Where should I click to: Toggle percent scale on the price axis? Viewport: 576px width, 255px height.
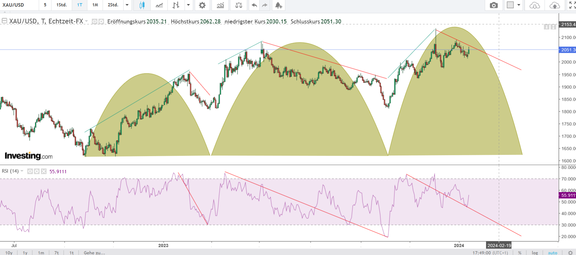tap(520, 252)
